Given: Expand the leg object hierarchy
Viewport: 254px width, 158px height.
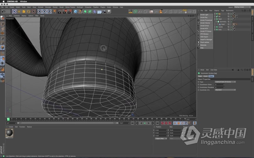Looking at the screenshot, I should pyautogui.click(x=215, y=14).
